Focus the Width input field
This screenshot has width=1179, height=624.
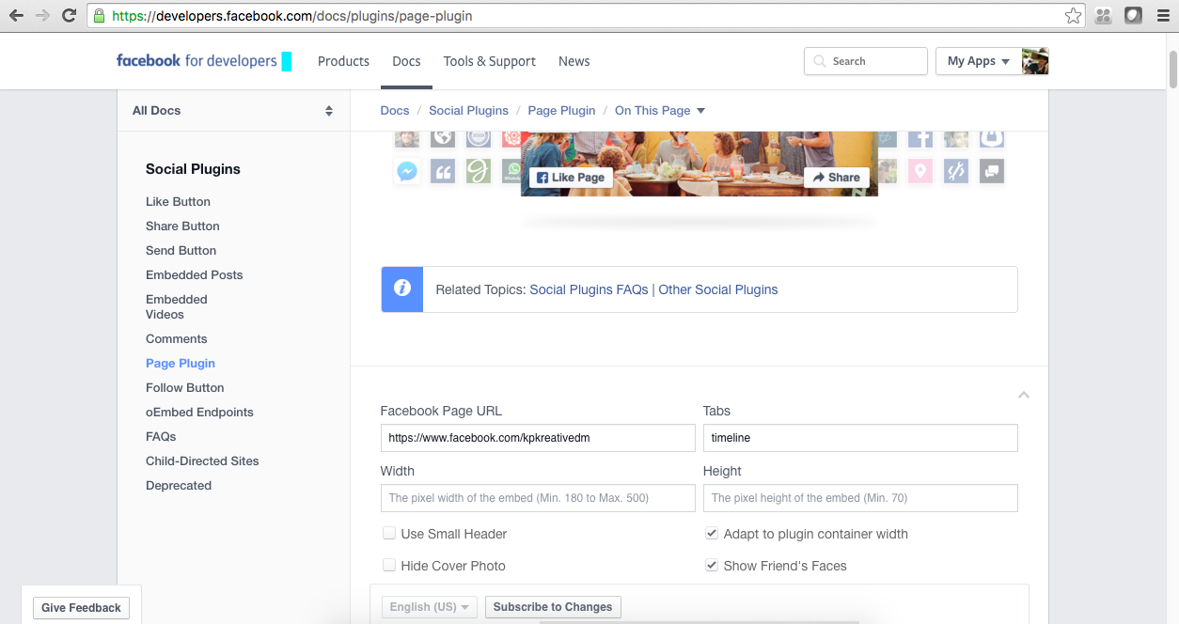[x=538, y=498]
